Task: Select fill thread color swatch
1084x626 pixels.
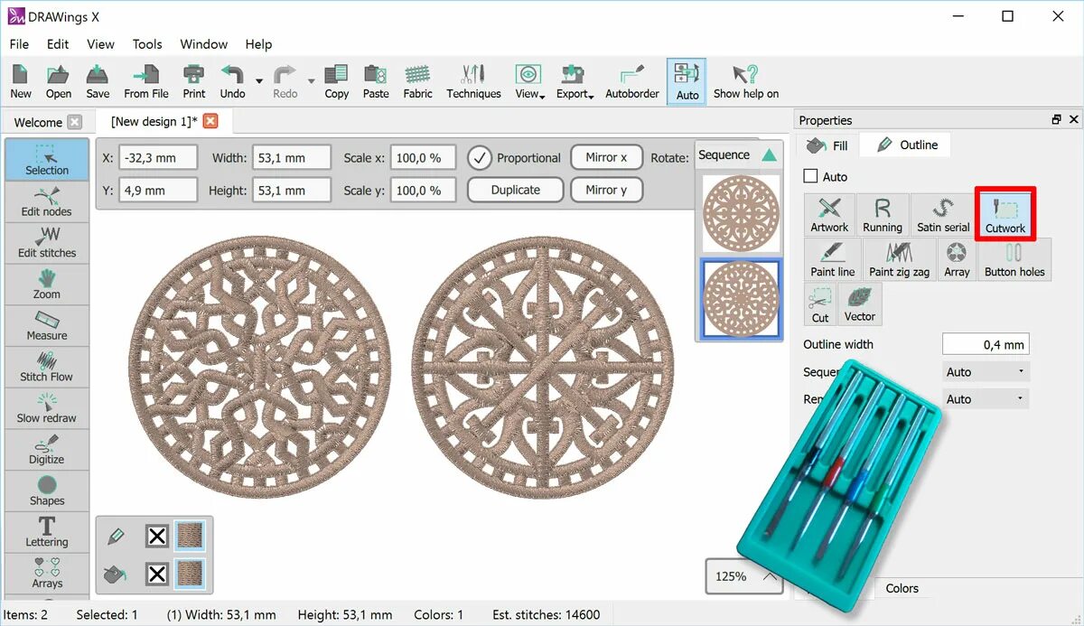Action: (x=190, y=574)
